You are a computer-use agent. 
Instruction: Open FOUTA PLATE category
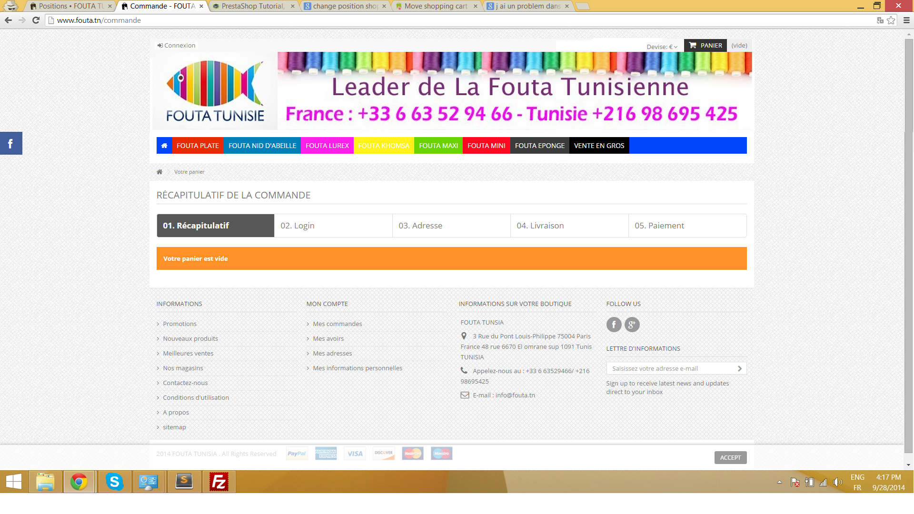pos(198,146)
